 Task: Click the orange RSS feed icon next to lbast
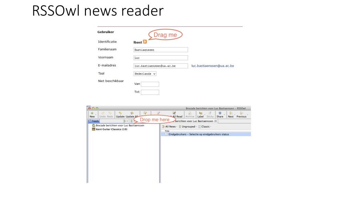[145, 42]
